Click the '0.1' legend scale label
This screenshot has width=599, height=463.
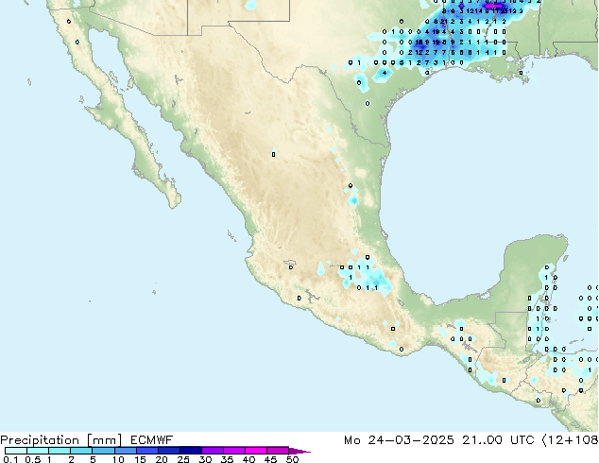click(x=10, y=459)
